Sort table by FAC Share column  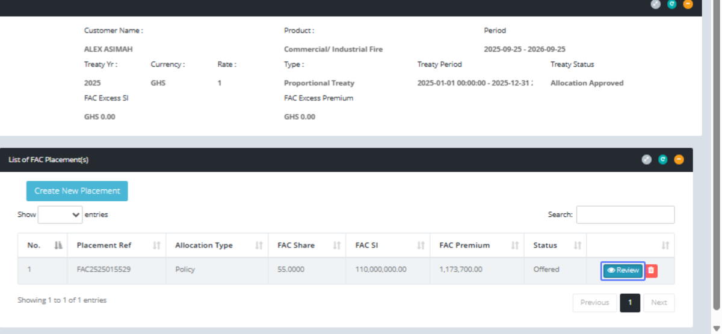tap(307, 245)
